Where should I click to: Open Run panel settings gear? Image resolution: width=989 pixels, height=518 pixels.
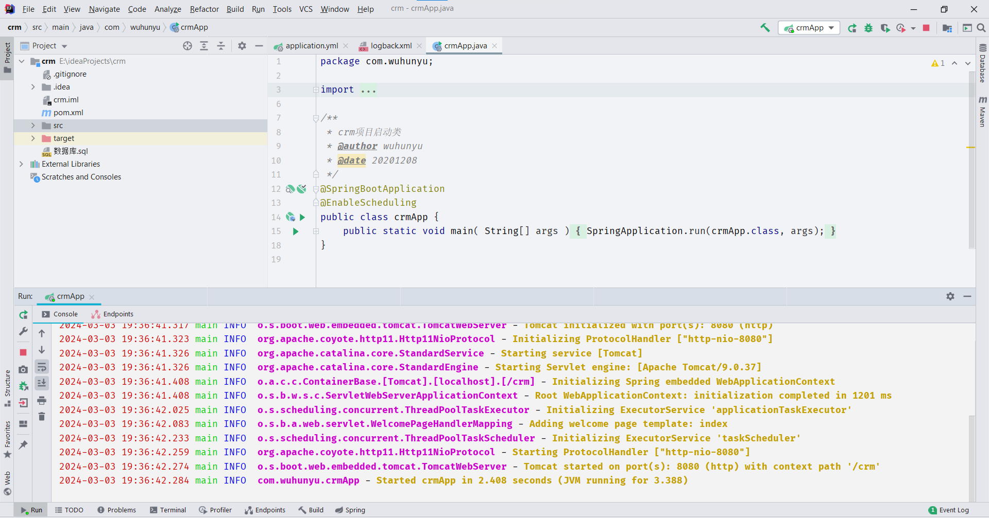tap(950, 296)
